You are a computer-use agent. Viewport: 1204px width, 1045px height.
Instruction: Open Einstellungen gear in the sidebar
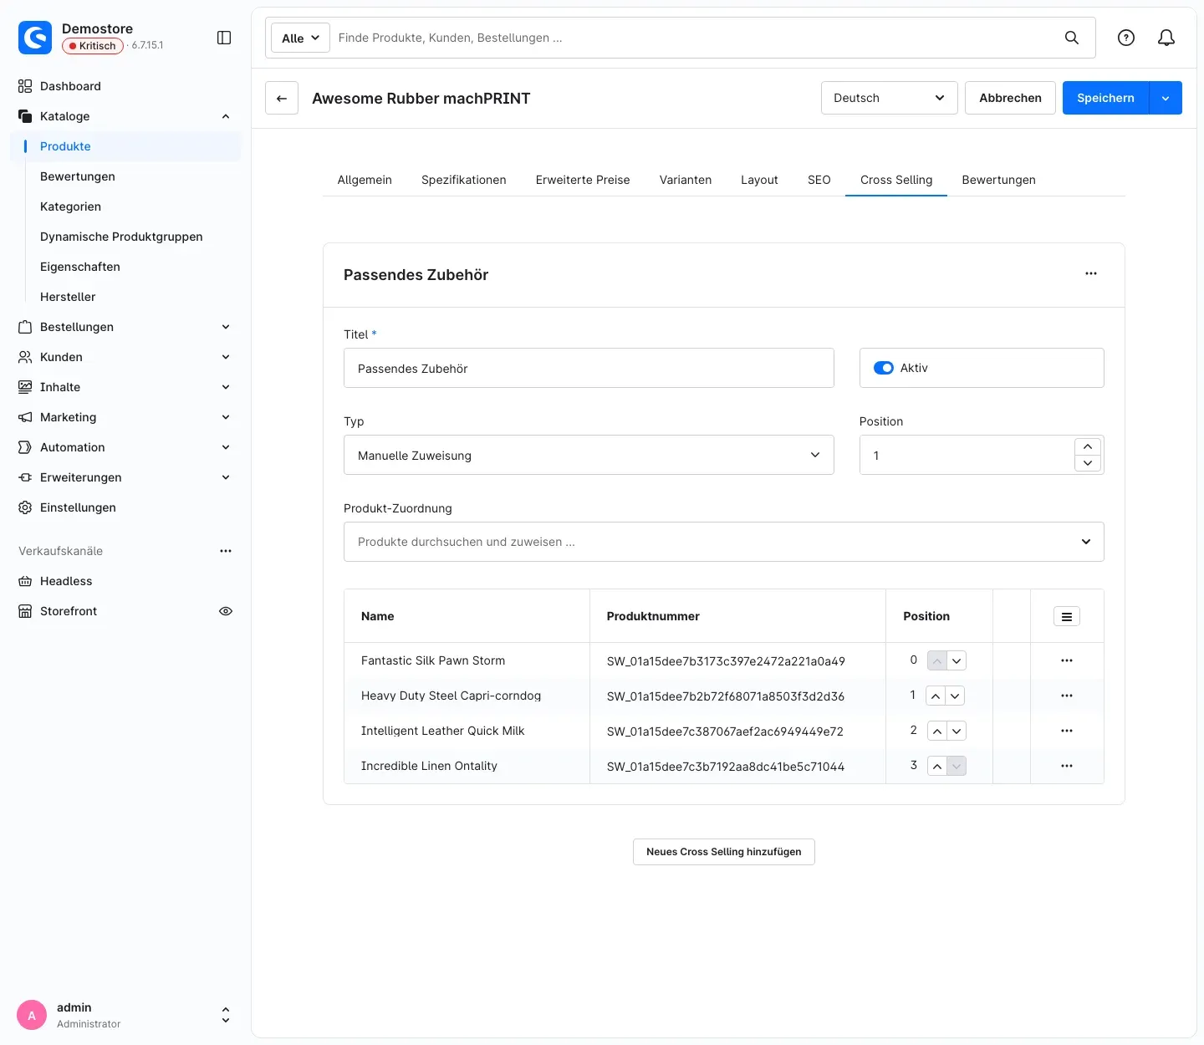[25, 507]
